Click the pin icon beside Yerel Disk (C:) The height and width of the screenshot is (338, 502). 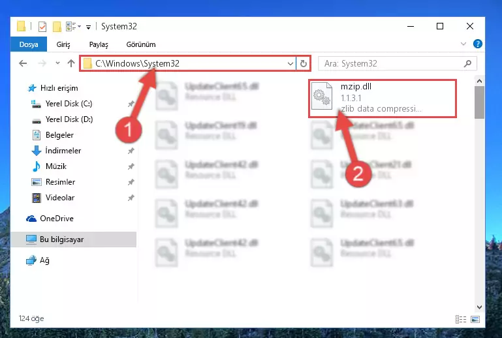(x=131, y=104)
